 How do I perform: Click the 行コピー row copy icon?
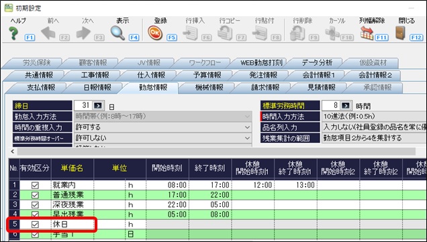(225, 34)
